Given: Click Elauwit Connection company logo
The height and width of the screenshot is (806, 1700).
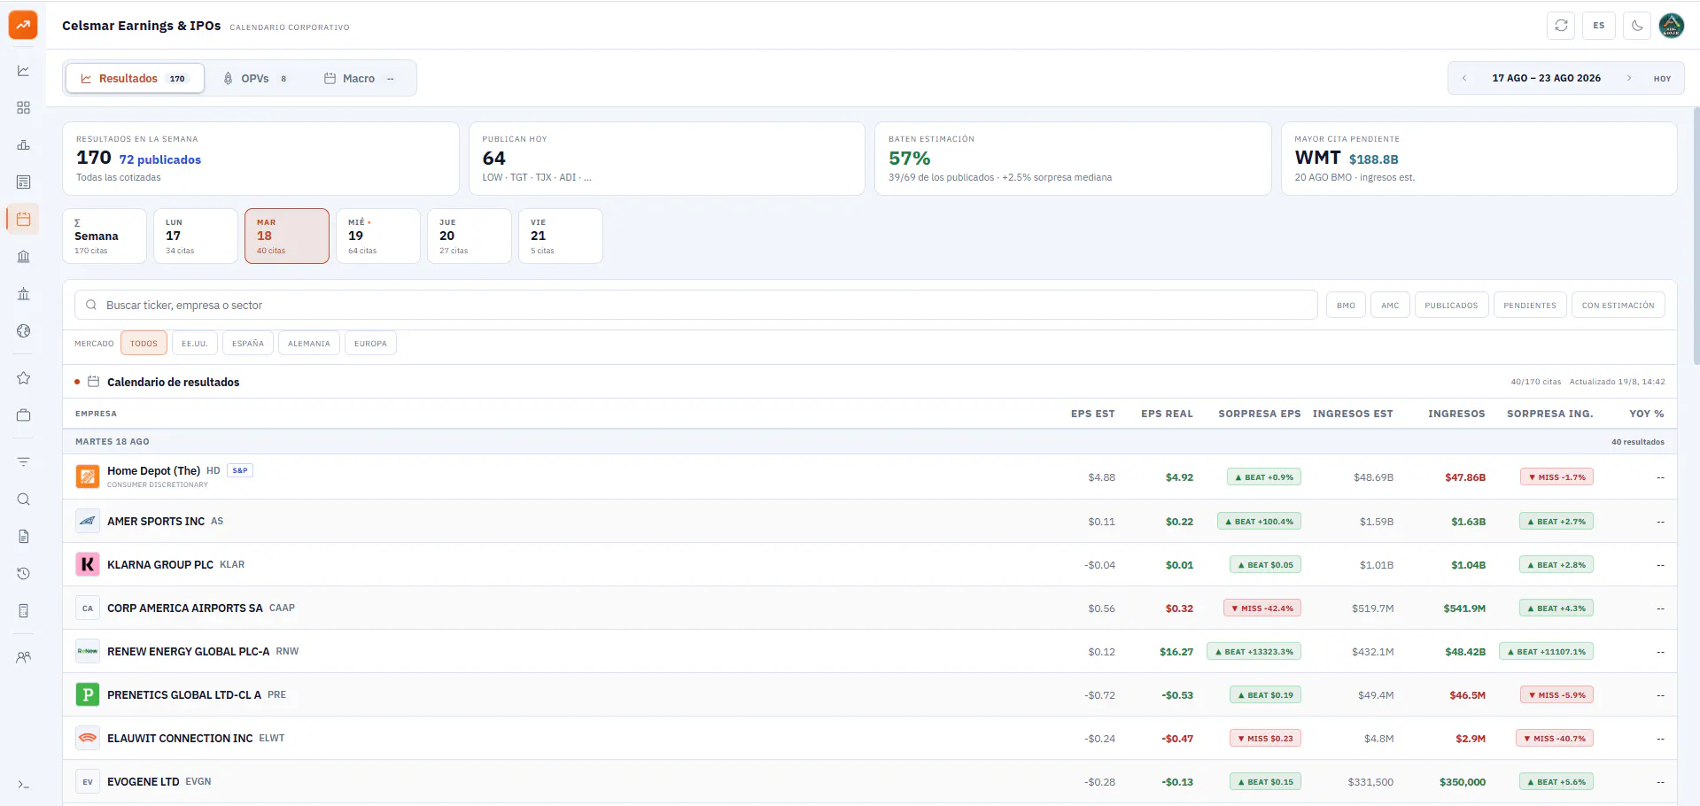Looking at the screenshot, I should [87, 738].
